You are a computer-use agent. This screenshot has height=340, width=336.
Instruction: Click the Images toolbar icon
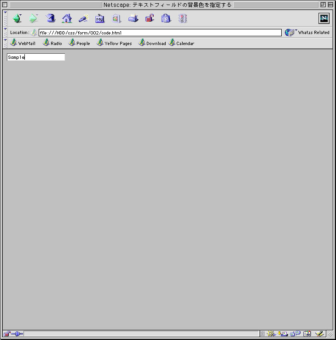(116, 18)
